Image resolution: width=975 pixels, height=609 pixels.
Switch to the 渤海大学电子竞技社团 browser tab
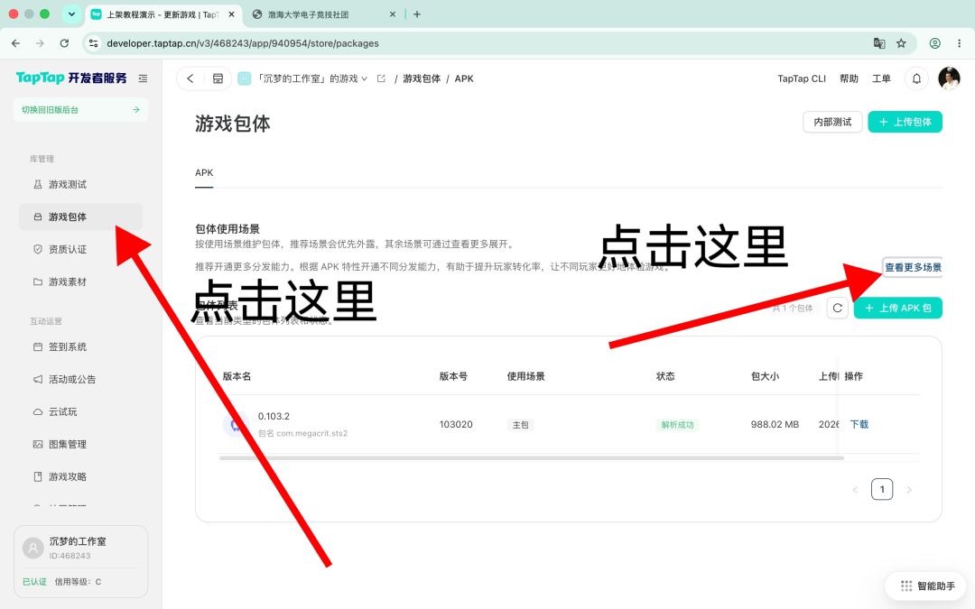(x=322, y=14)
